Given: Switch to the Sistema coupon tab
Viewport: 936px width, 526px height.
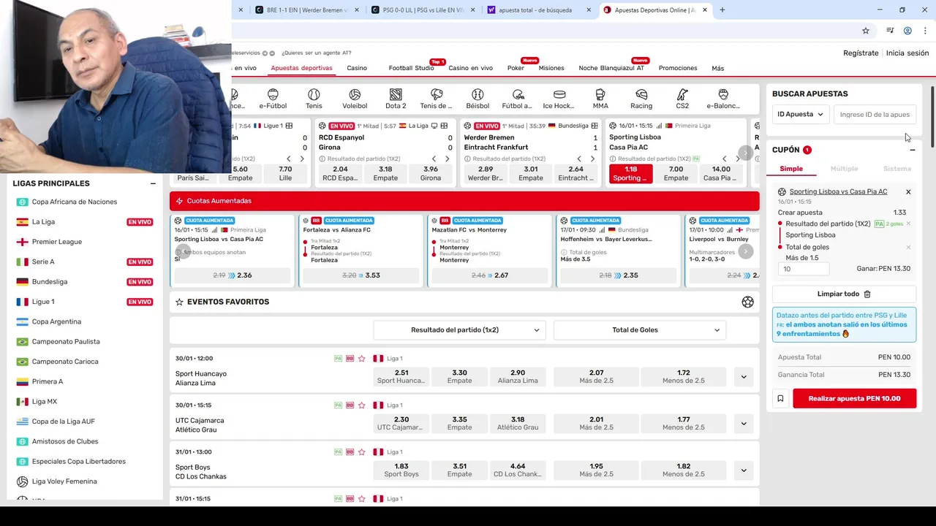Looking at the screenshot, I should click(x=897, y=169).
